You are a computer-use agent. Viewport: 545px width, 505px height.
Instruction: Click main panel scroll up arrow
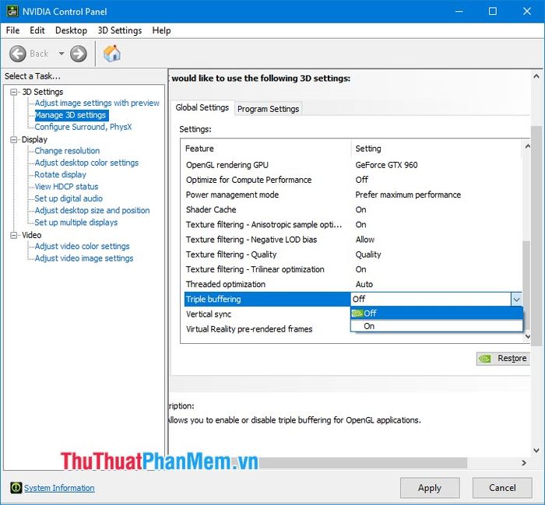536,76
